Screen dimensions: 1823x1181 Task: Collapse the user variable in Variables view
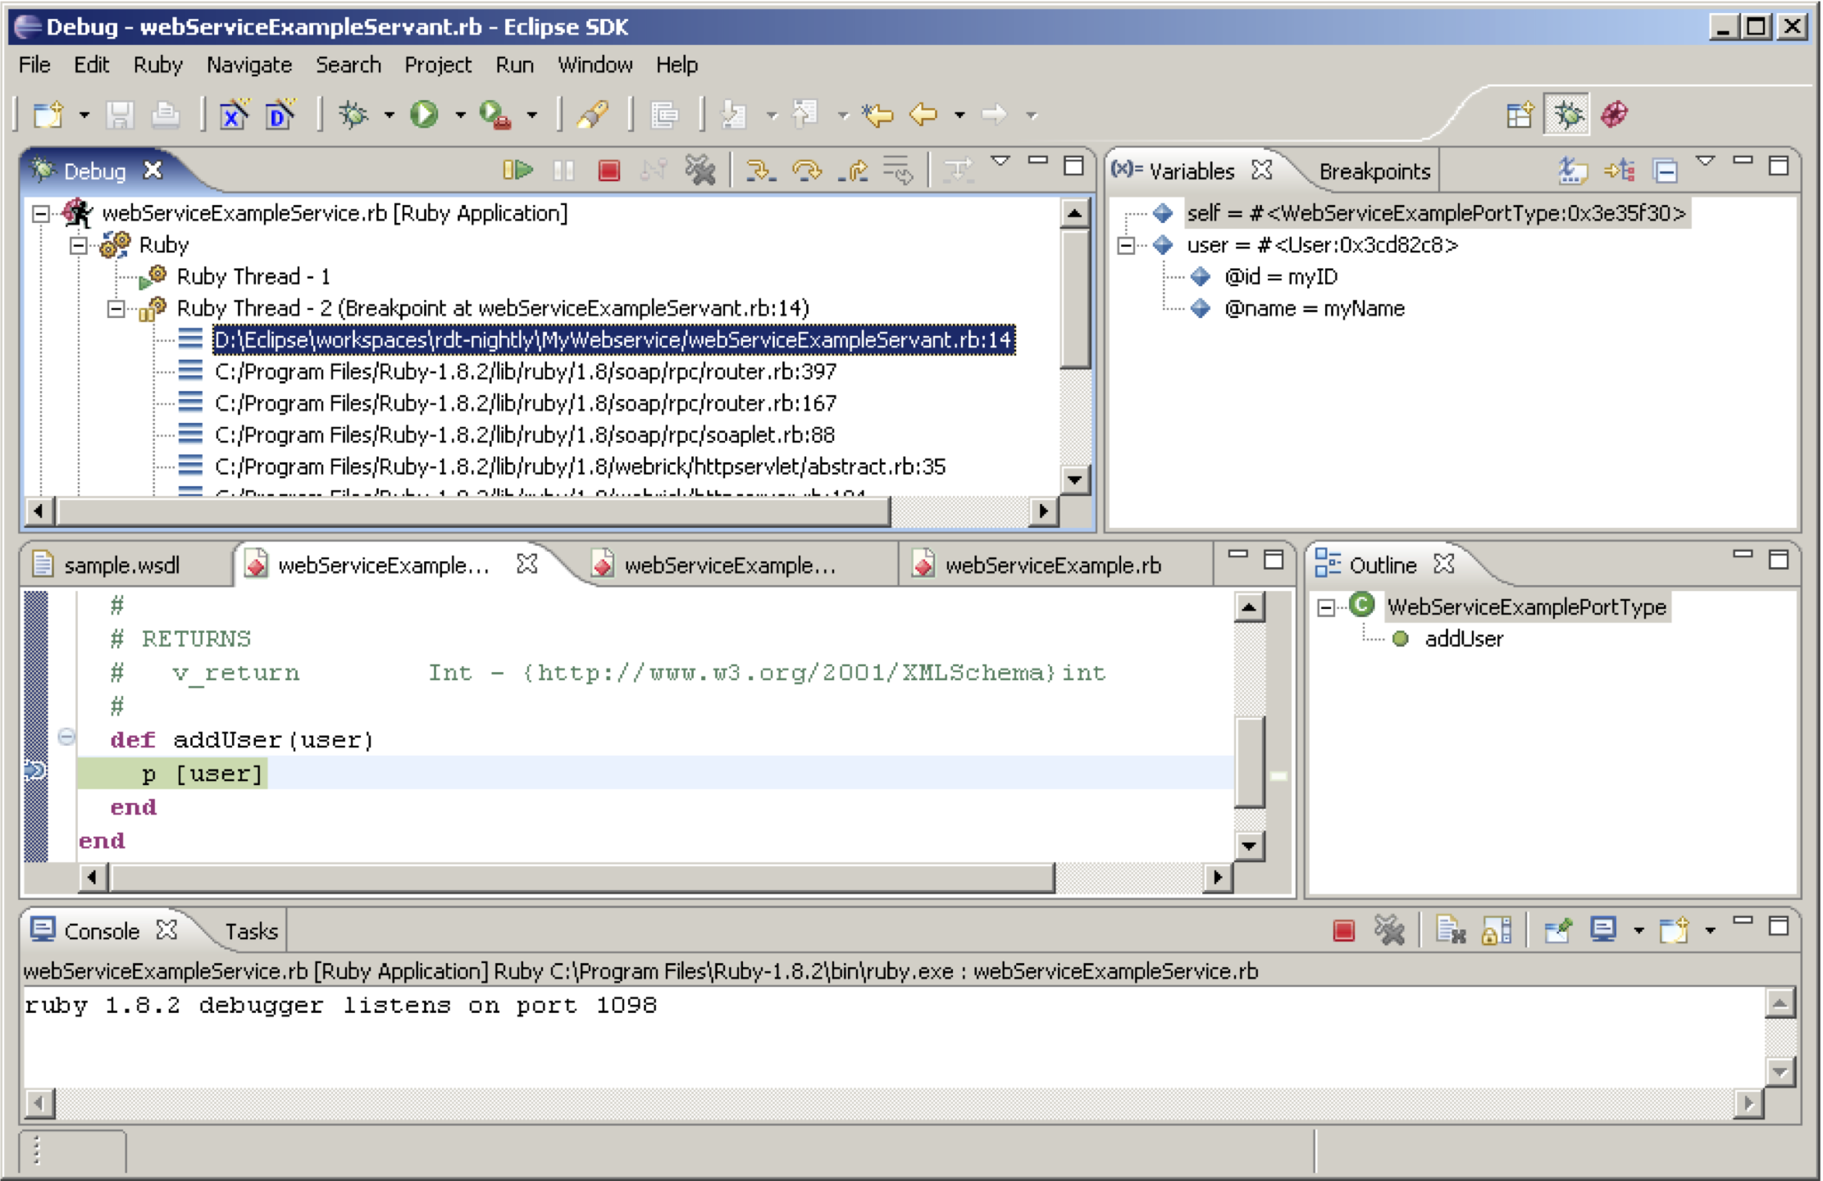click(x=1123, y=245)
